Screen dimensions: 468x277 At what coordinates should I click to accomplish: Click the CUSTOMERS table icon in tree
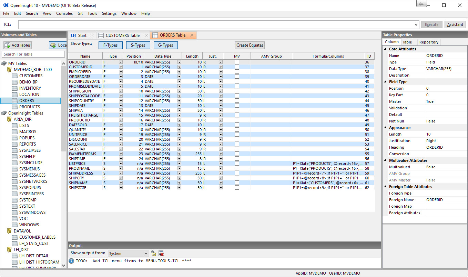coord(14,76)
